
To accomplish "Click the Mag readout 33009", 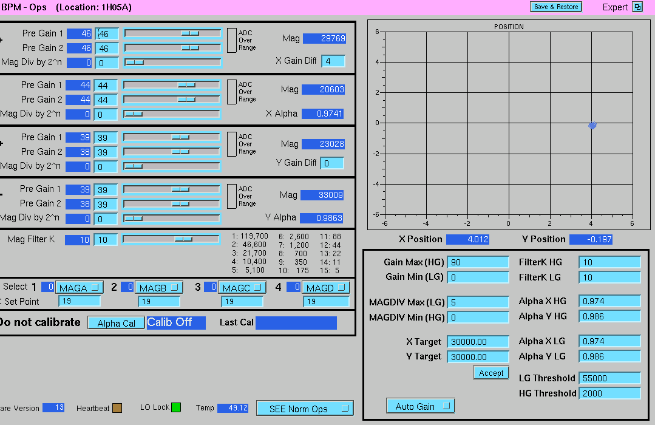I will point(322,195).
